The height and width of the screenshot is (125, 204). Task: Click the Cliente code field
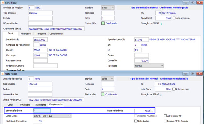[x=40, y=50]
